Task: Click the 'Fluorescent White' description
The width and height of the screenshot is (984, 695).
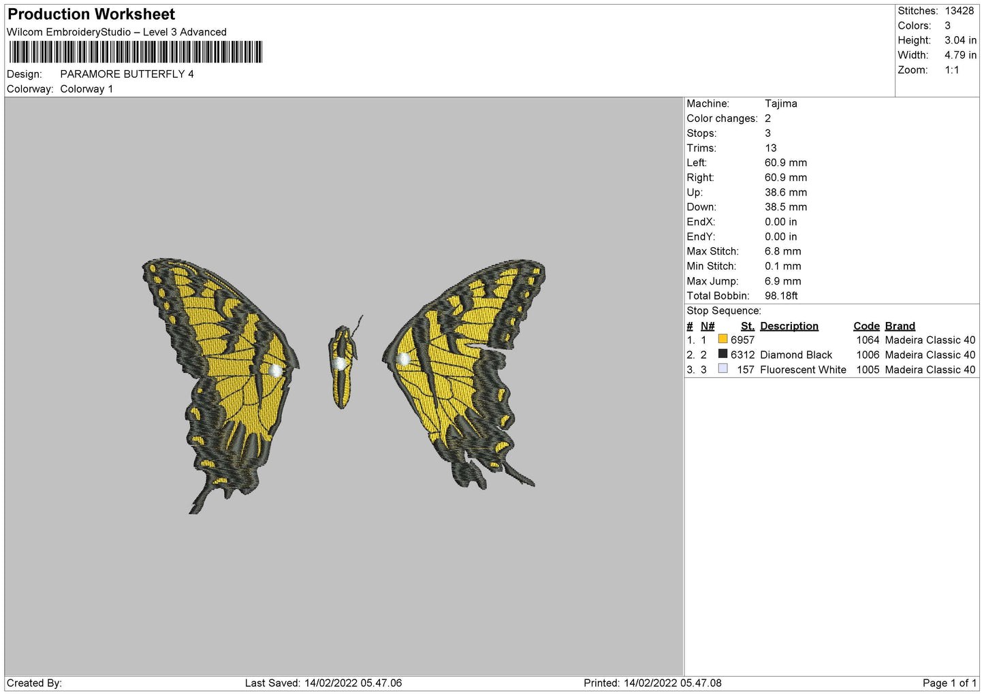Action: [803, 370]
